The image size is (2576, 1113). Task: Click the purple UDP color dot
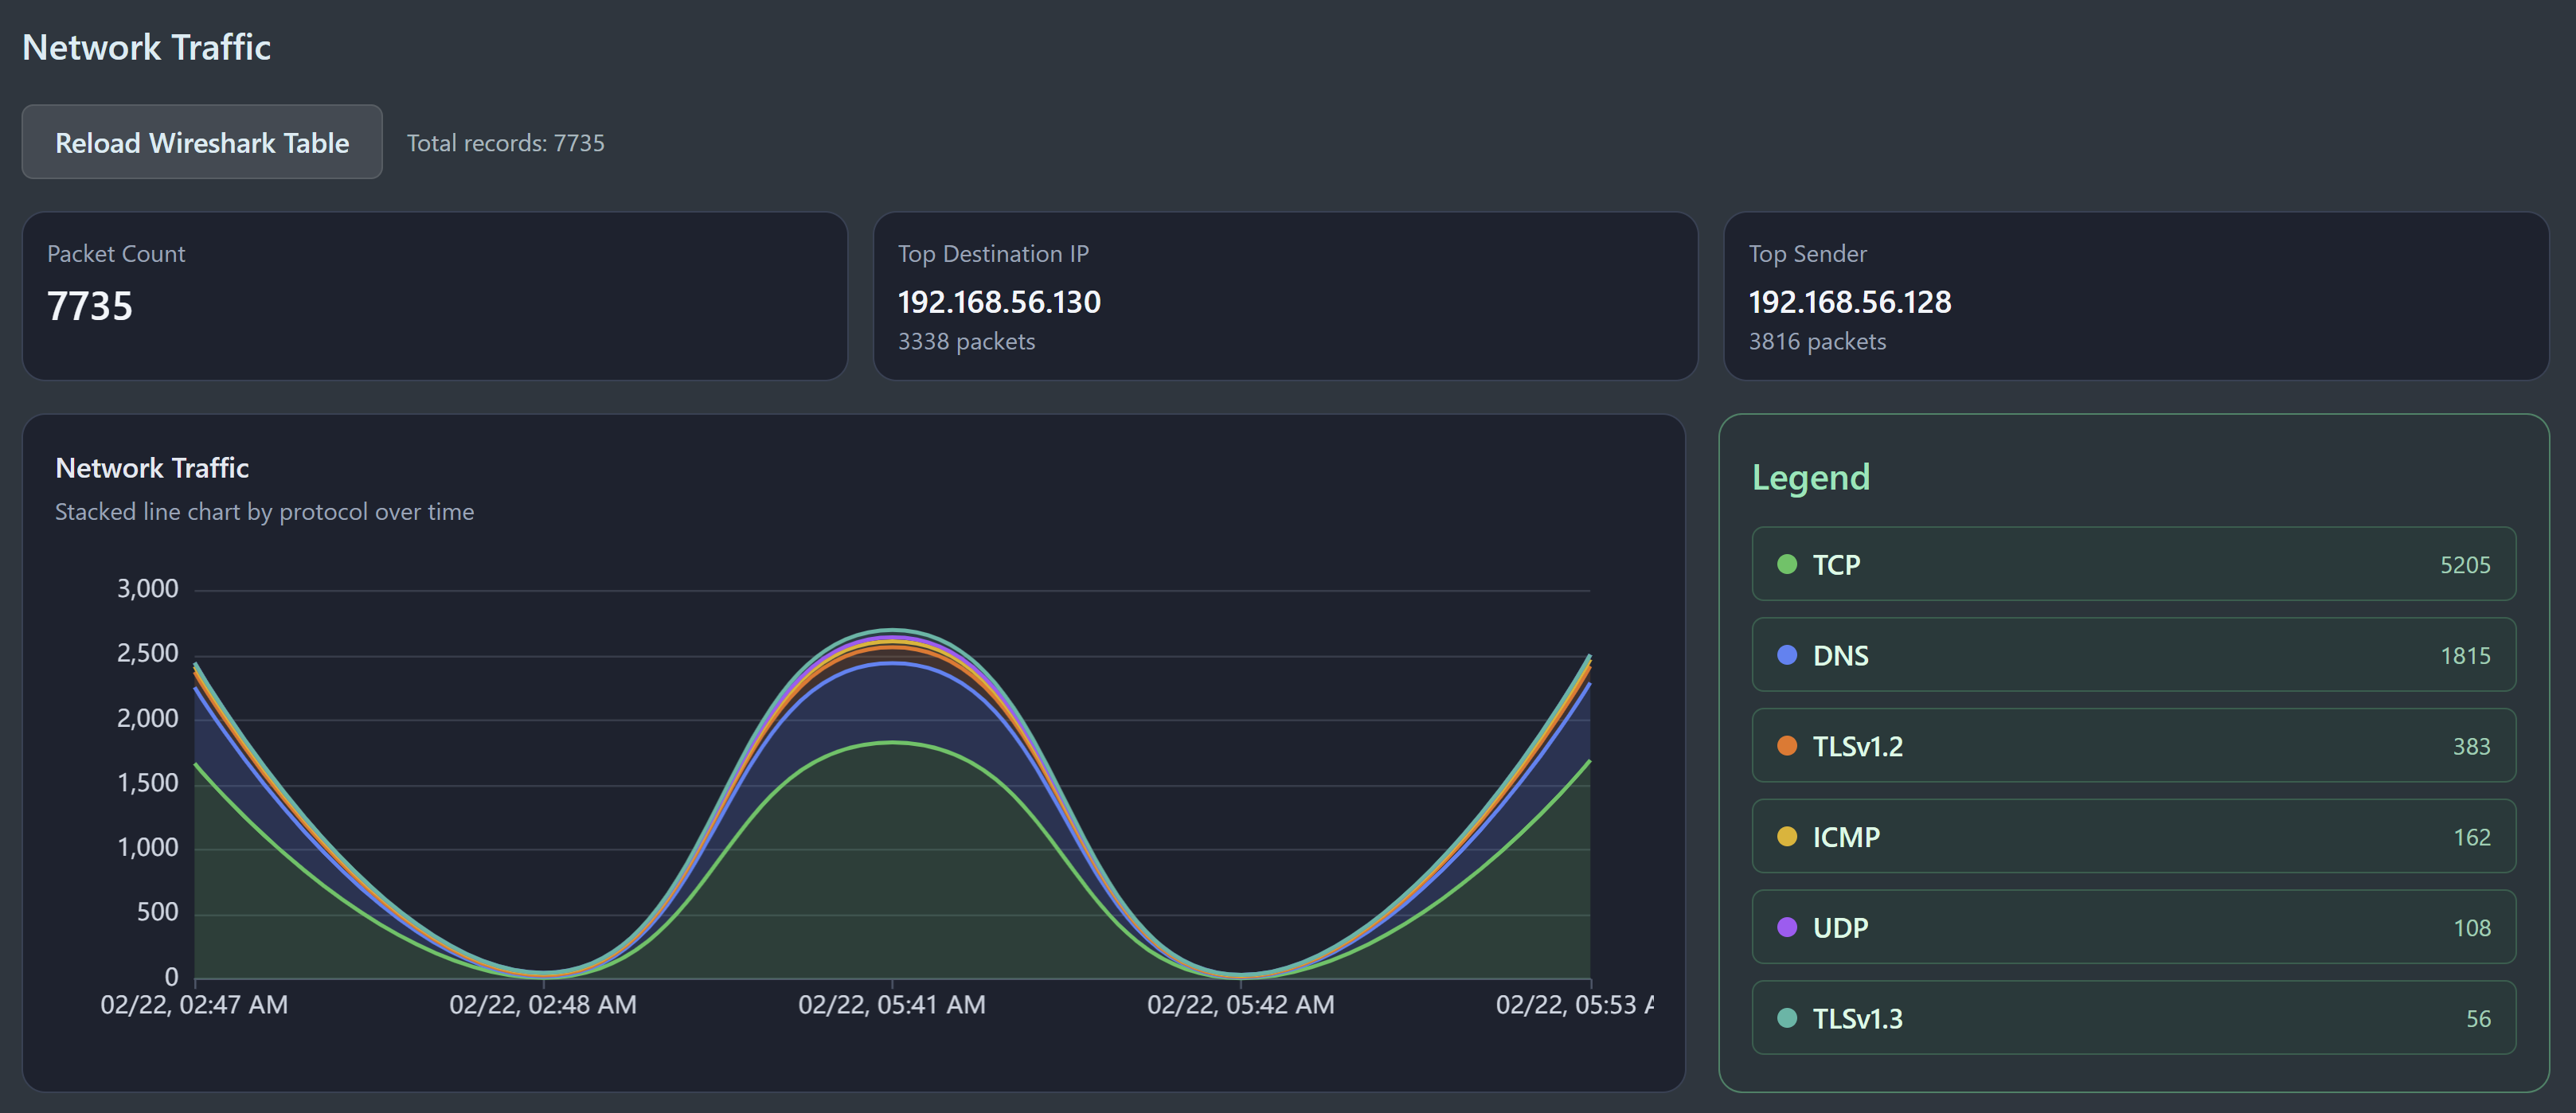click(x=1787, y=927)
